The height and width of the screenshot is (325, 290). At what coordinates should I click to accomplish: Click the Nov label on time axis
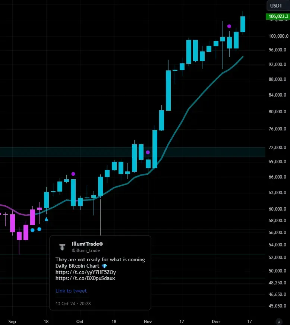[x=148, y=322]
